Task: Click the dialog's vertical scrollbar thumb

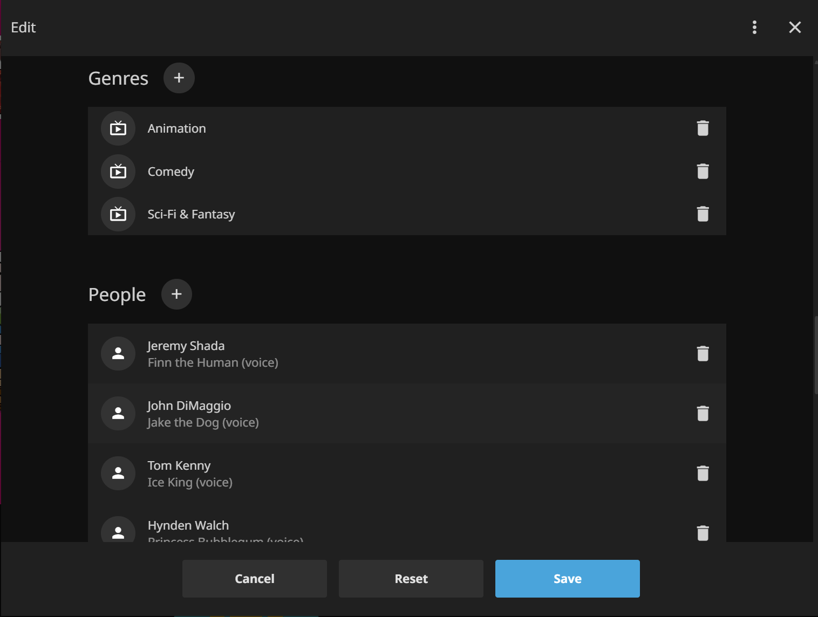Action: (815, 355)
